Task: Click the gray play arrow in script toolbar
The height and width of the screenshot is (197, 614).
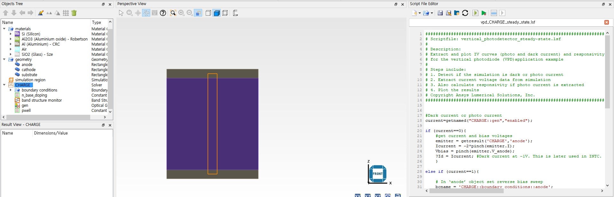Action: pyautogui.click(x=502, y=13)
